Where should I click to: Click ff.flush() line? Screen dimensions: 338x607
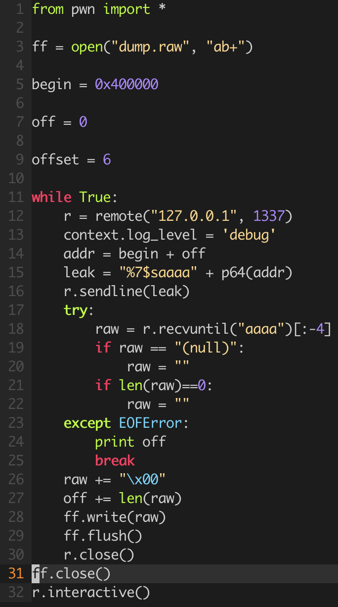coord(103,536)
